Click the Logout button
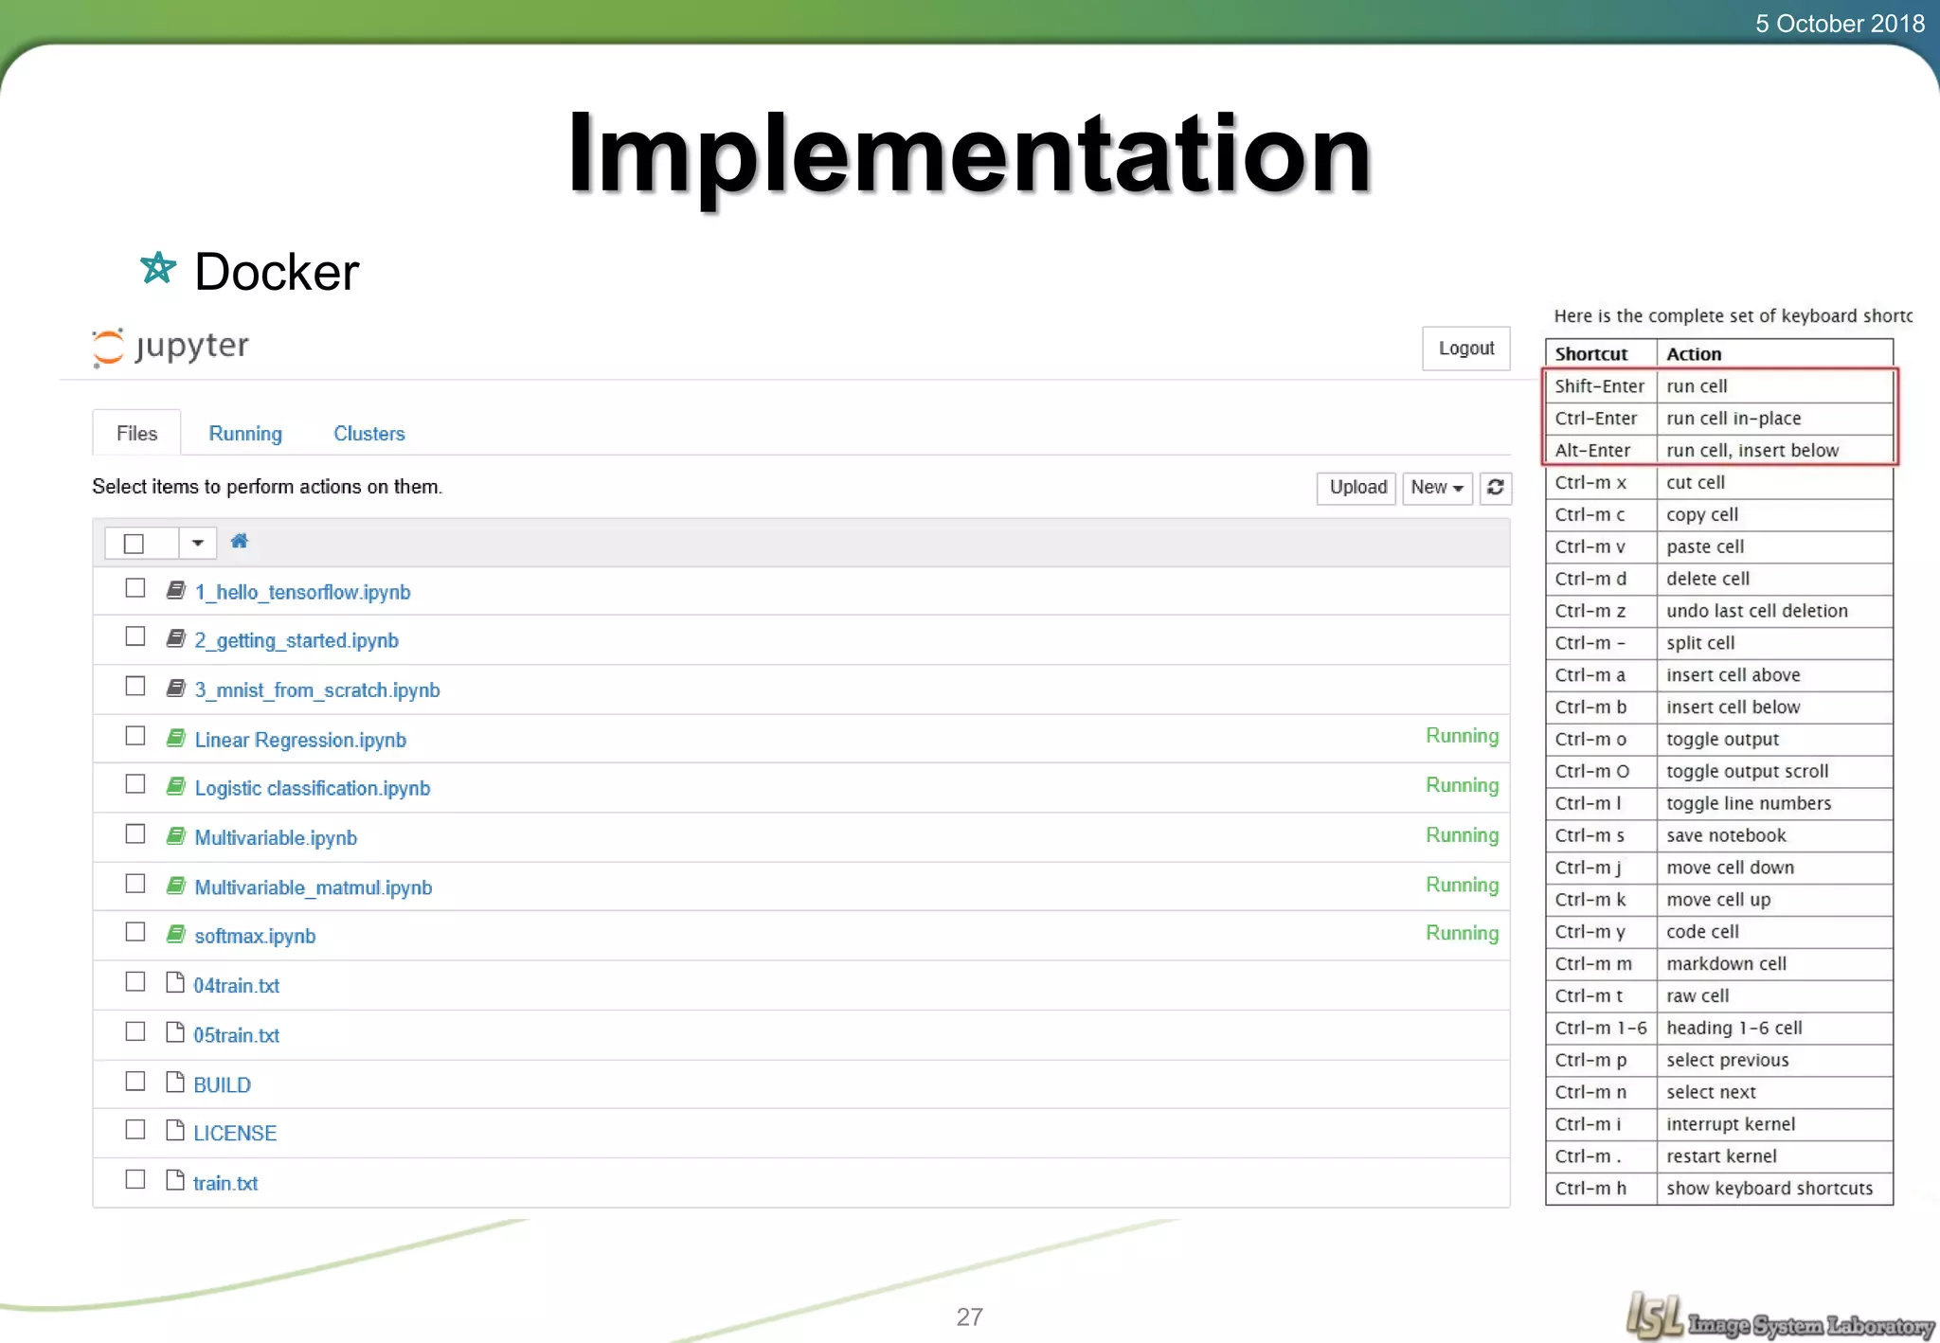This screenshot has width=1940, height=1343. pyautogui.click(x=1466, y=349)
